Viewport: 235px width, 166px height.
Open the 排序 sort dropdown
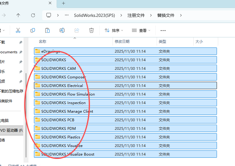click(x=114, y=30)
